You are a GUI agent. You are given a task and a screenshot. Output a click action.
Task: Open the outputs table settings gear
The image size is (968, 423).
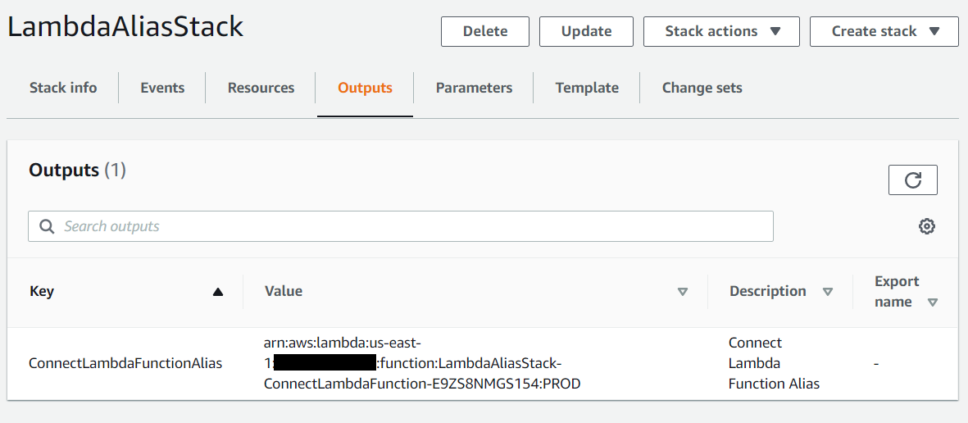coord(926,226)
